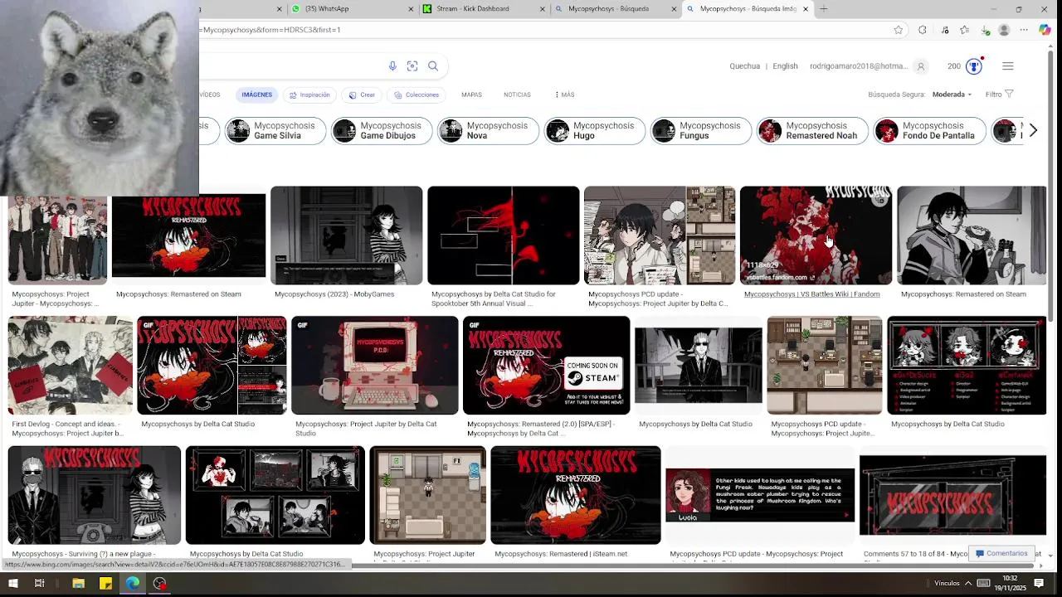Switch language to Quechua
The image size is (1062, 597).
tap(744, 66)
